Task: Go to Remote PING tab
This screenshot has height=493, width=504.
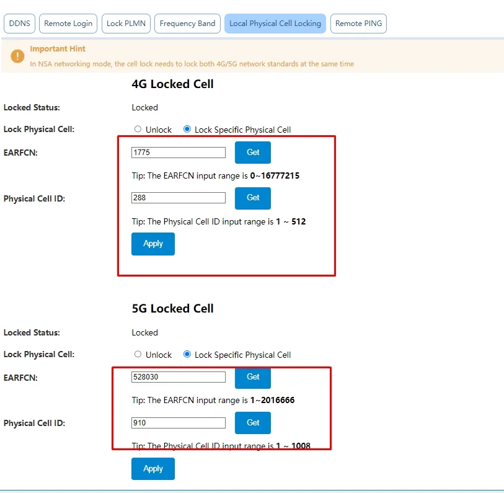Action: pos(358,24)
